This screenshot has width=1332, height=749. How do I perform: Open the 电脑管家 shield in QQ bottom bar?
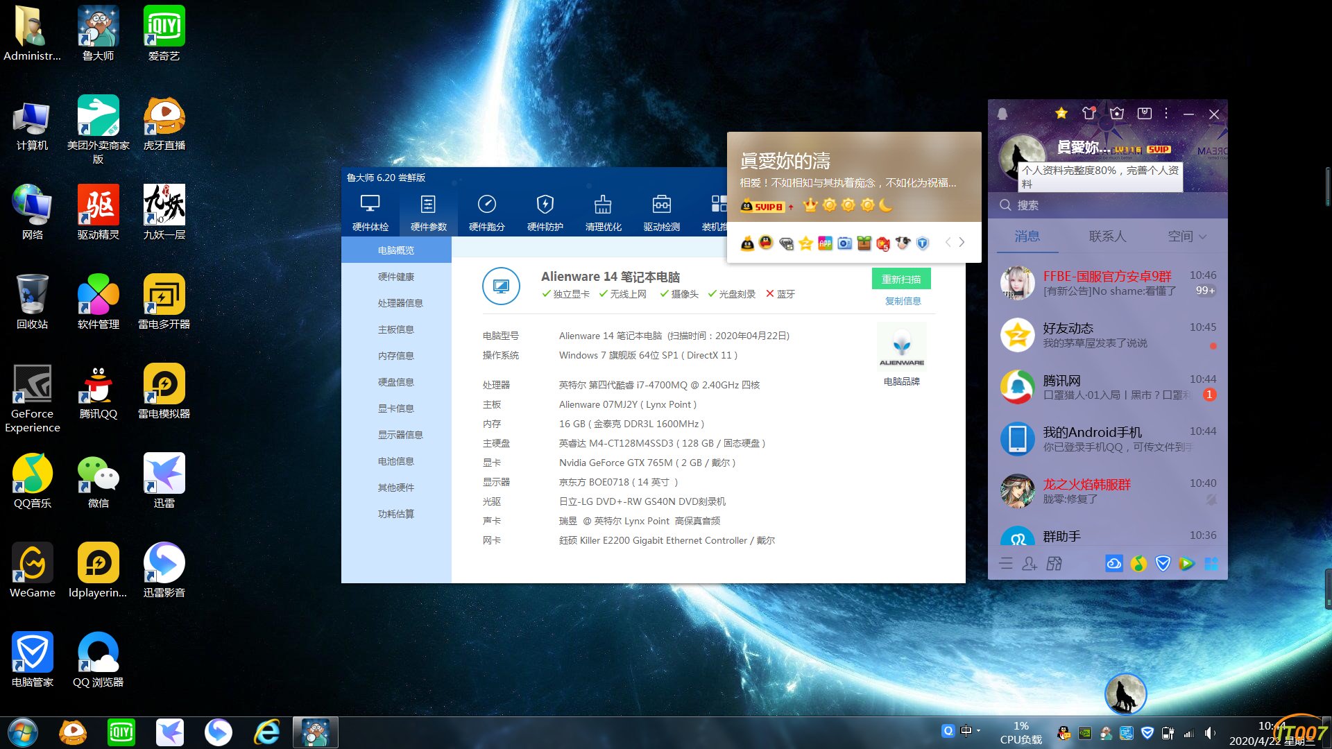[1163, 563]
